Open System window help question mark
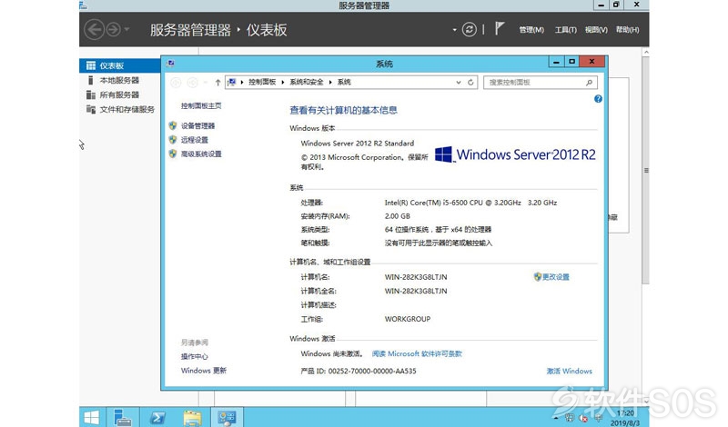This screenshot has height=427, width=728. tap(598, 99)
